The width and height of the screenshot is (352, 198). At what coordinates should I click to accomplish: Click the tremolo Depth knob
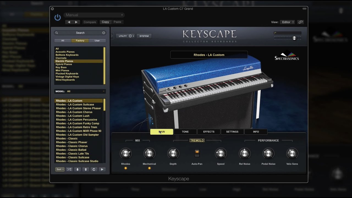click(173, 153)
